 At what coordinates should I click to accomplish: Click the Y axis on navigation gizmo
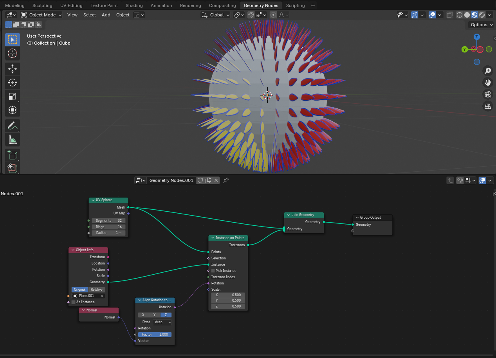[x=465, y=49]
